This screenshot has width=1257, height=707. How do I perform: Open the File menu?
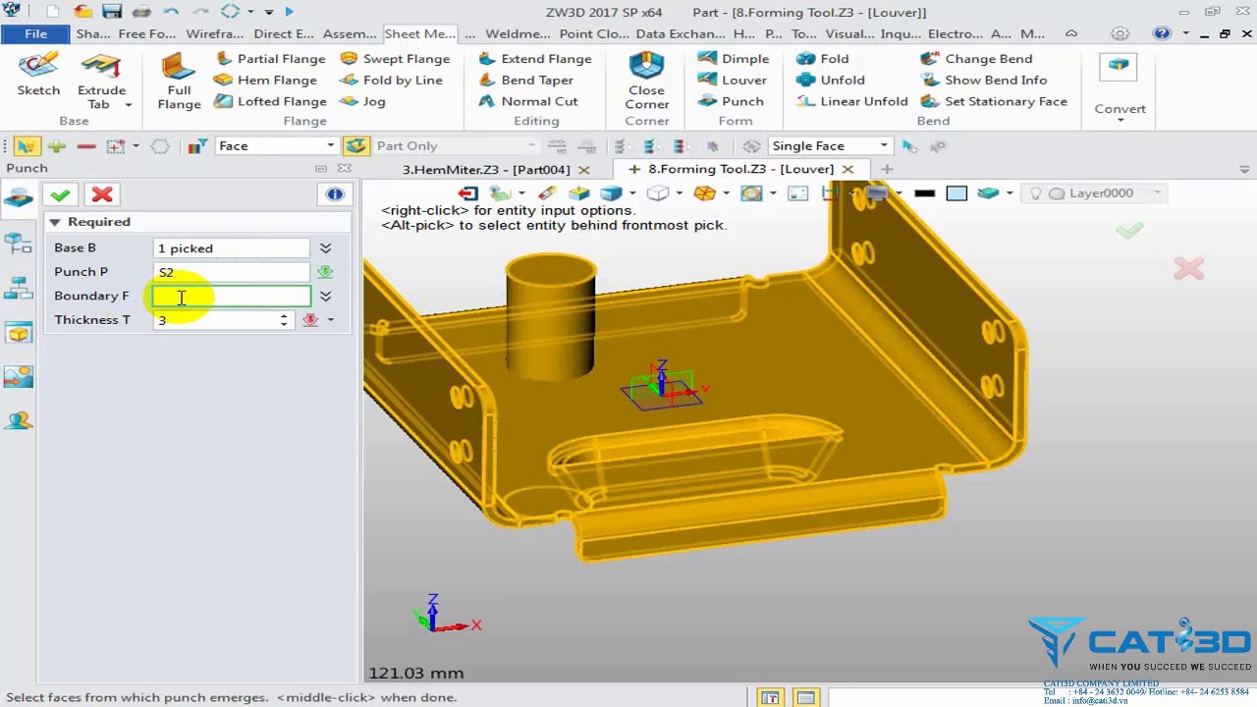[35, 33]
